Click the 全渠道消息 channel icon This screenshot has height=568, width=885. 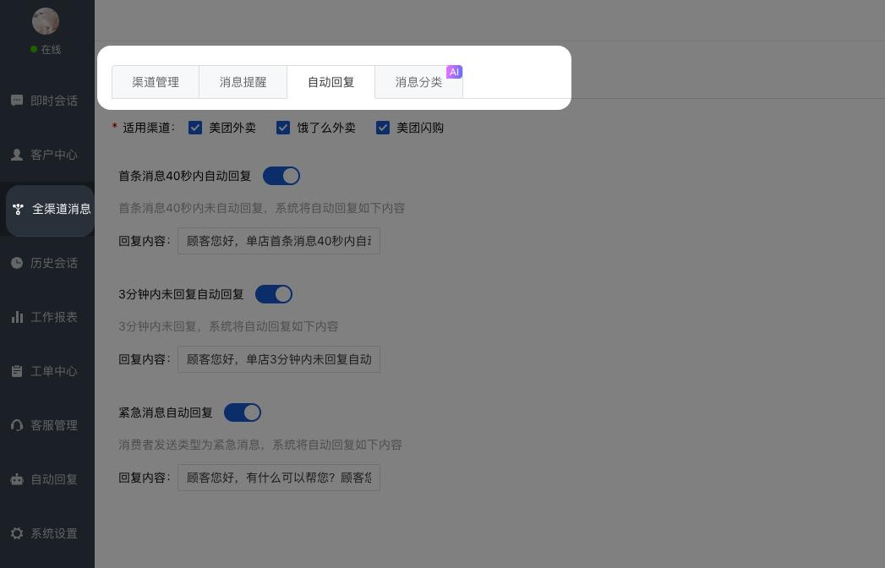tap(18, 210)
